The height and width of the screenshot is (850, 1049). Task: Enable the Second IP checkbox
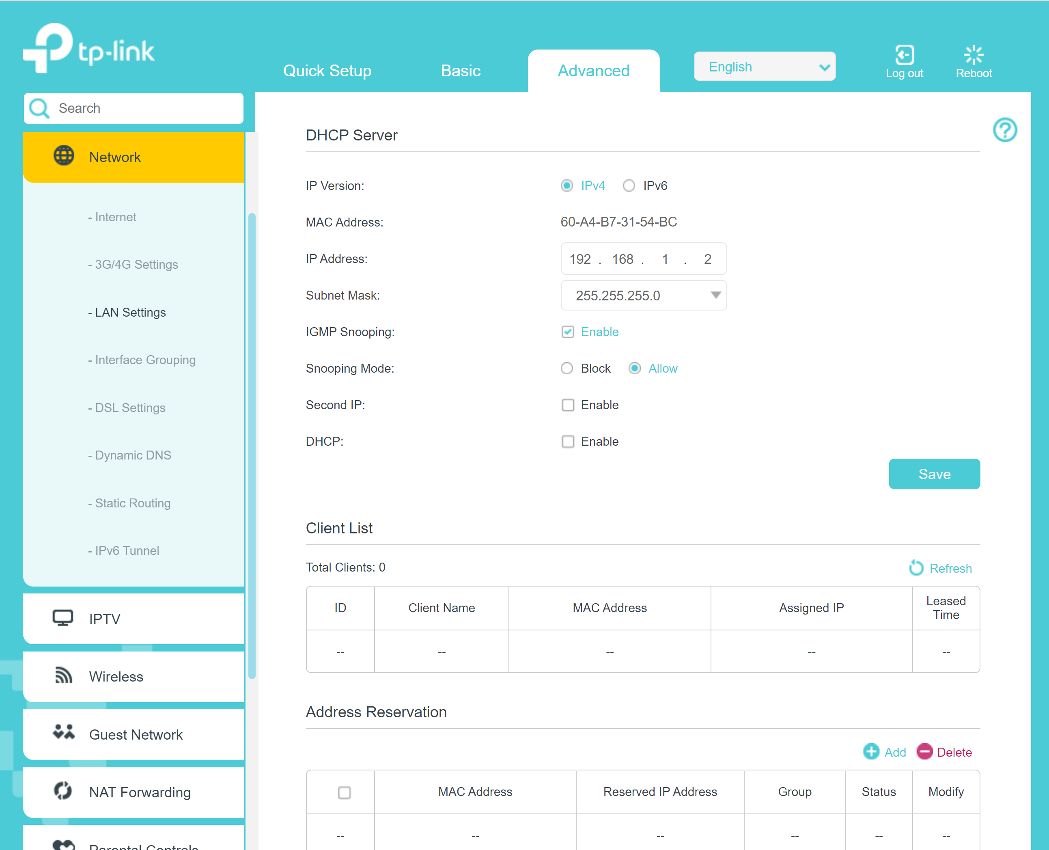pyautogui.click(x=567, y=404)
